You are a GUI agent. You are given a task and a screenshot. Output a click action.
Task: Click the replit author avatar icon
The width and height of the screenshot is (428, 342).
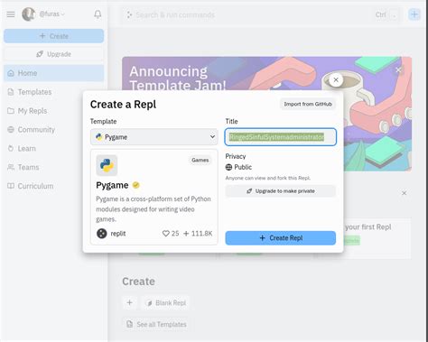tap(102, 234)
